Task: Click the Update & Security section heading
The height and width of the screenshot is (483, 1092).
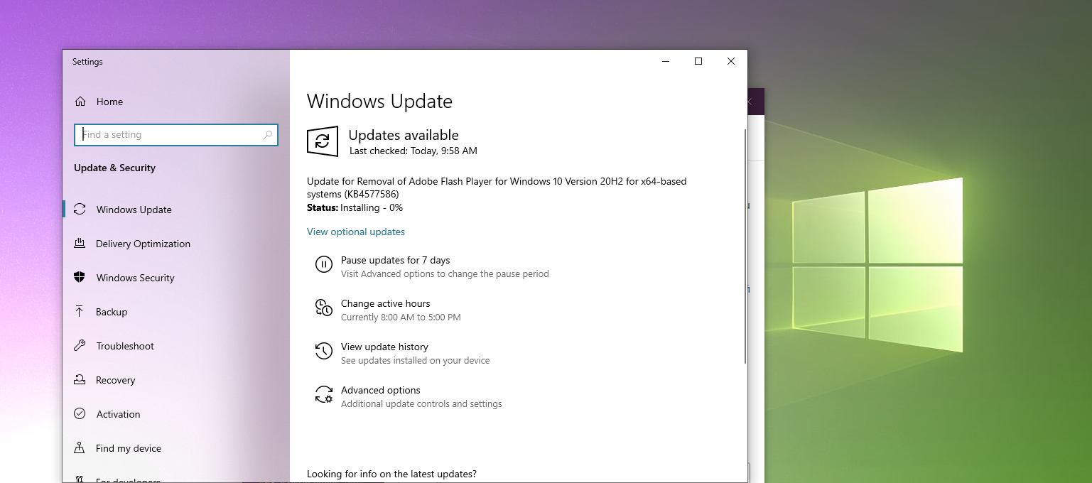Action: pyautogui.click(x=114, y=168)
